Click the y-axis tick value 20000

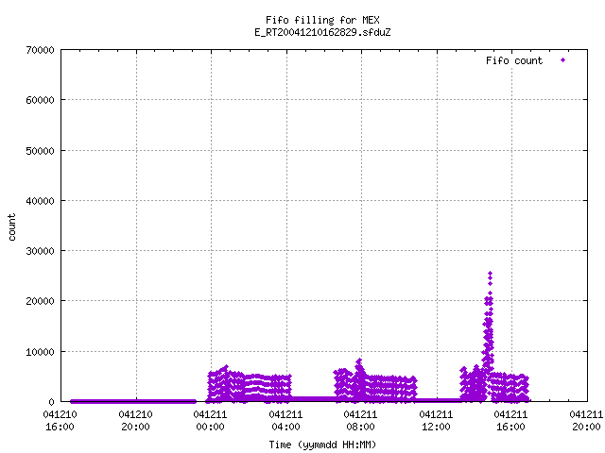[x=40, y=301]
